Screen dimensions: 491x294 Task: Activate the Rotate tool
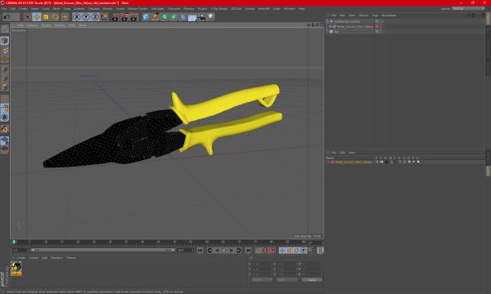56,17
